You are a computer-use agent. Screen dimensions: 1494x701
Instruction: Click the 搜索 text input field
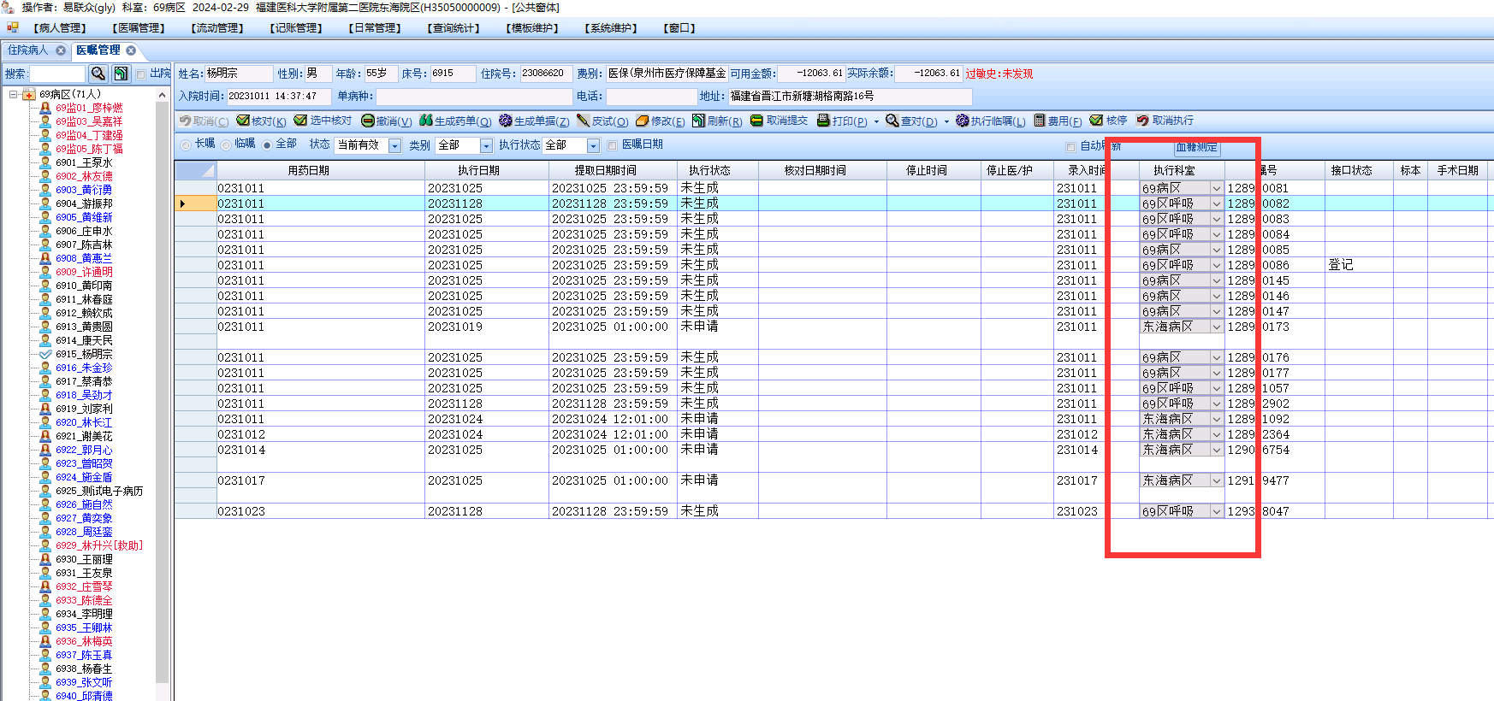tap(57, 74)
